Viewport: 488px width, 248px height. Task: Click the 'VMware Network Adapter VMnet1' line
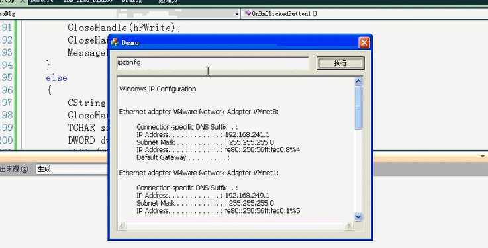tap(199, 173)
